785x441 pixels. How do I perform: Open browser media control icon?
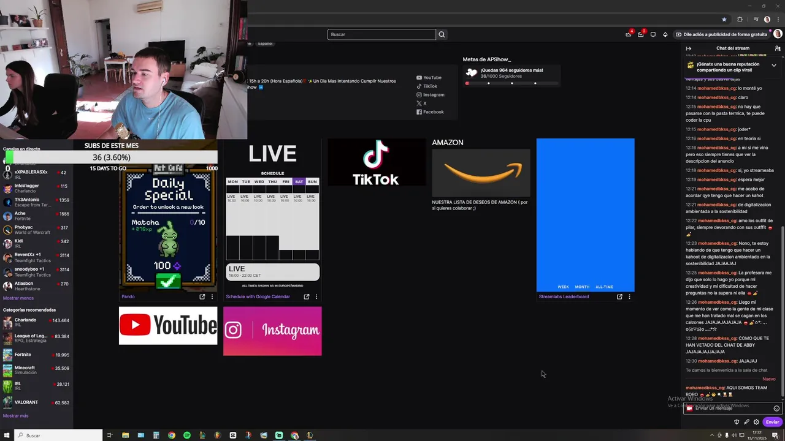coord(756,19)
